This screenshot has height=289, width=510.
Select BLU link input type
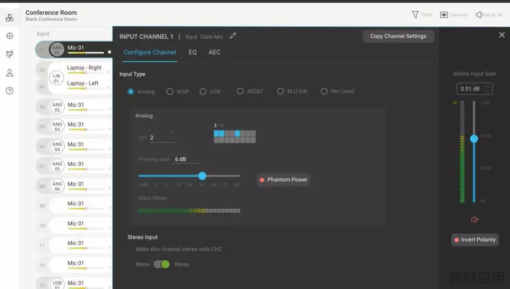tap(280, 91)
